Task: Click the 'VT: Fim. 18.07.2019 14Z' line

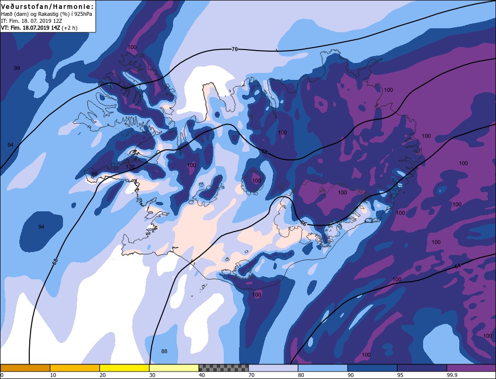Action: coord(39,28)
